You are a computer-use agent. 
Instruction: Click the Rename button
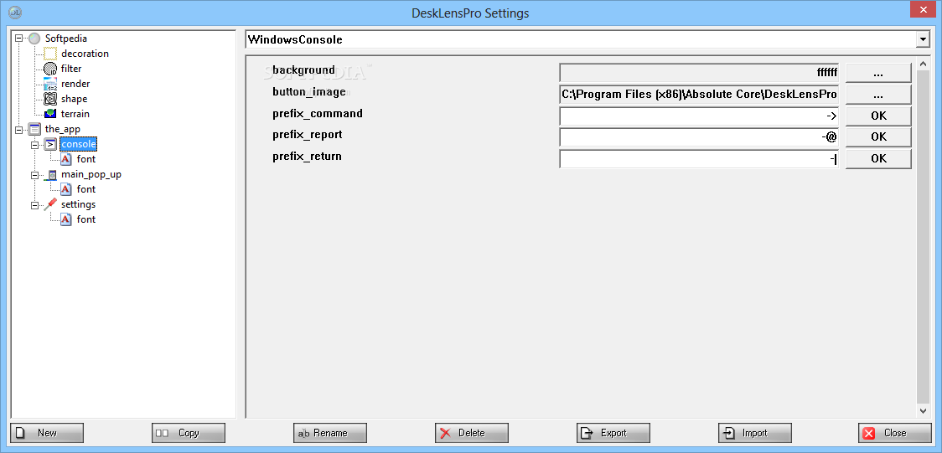(330, 433)
